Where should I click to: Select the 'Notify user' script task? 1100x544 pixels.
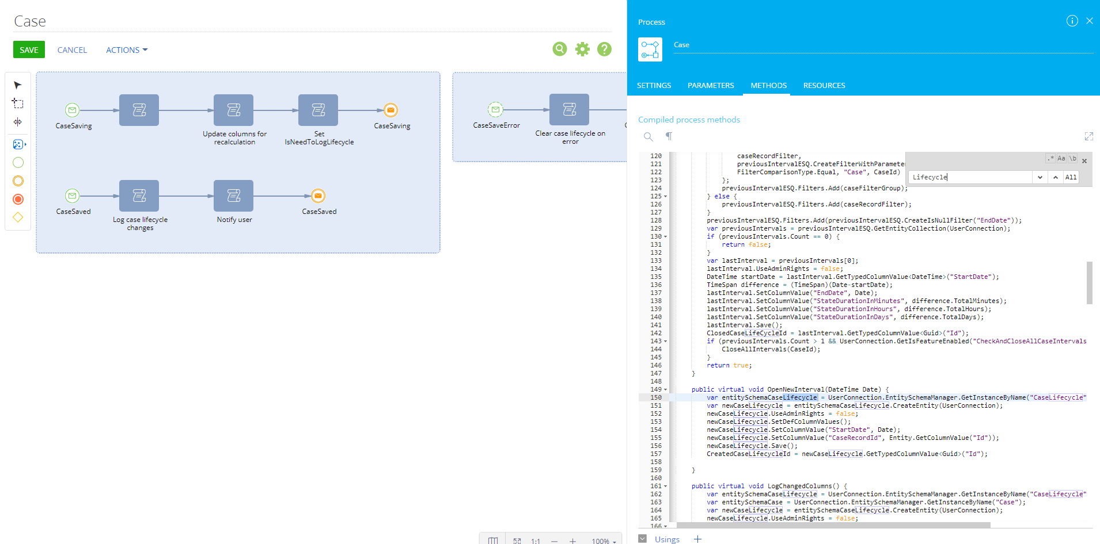click(x=233, y=196)
